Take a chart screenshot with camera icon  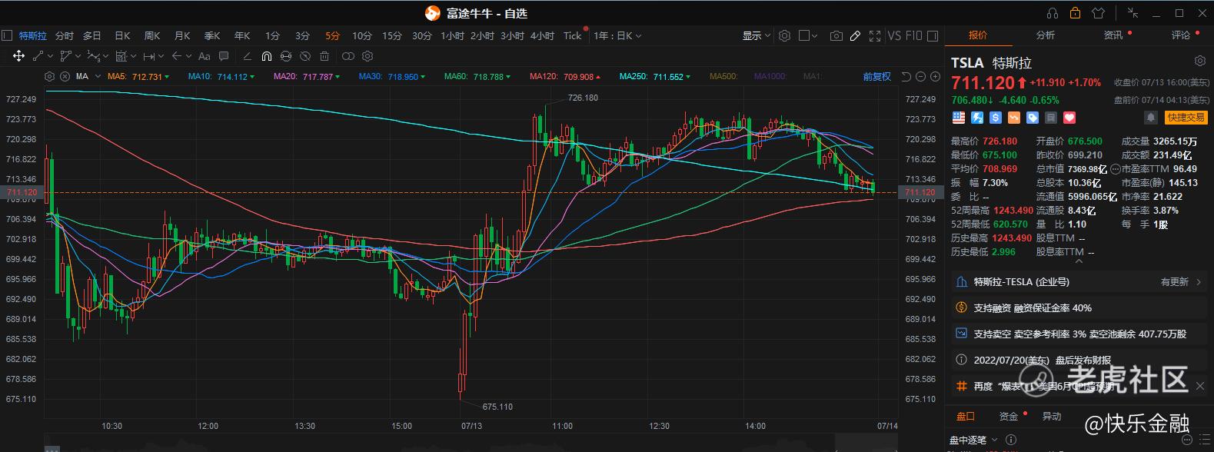pos(836,35)
